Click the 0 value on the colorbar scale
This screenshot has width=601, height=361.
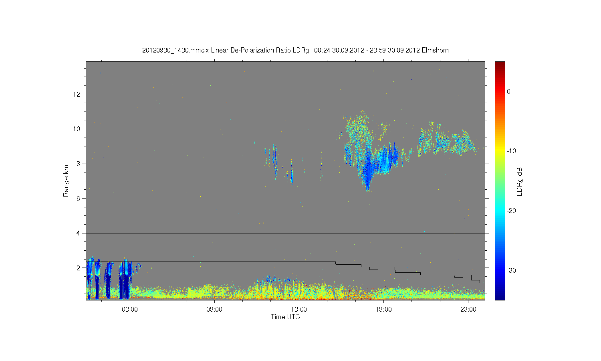[509, 91]
